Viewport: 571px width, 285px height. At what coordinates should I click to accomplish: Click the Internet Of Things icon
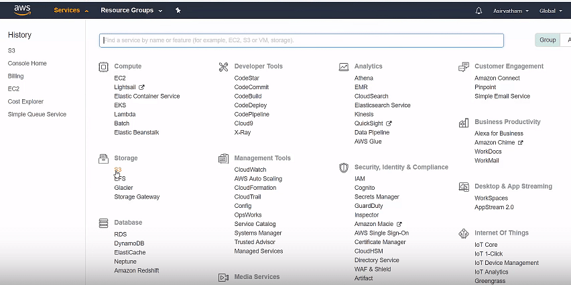(x=464, y=233)
